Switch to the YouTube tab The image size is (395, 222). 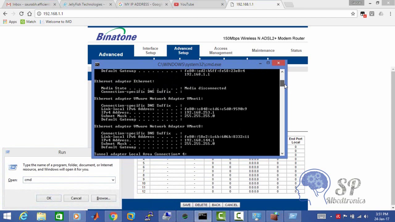pos(198,4)
